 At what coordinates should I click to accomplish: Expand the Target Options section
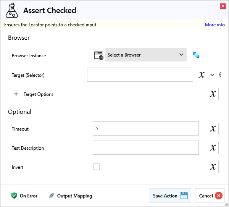(16, 94)
